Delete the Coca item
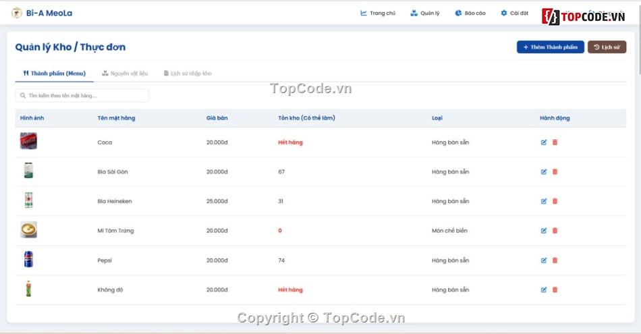The image size is (641, 334). pyautogui.click(x=555, y=142)
